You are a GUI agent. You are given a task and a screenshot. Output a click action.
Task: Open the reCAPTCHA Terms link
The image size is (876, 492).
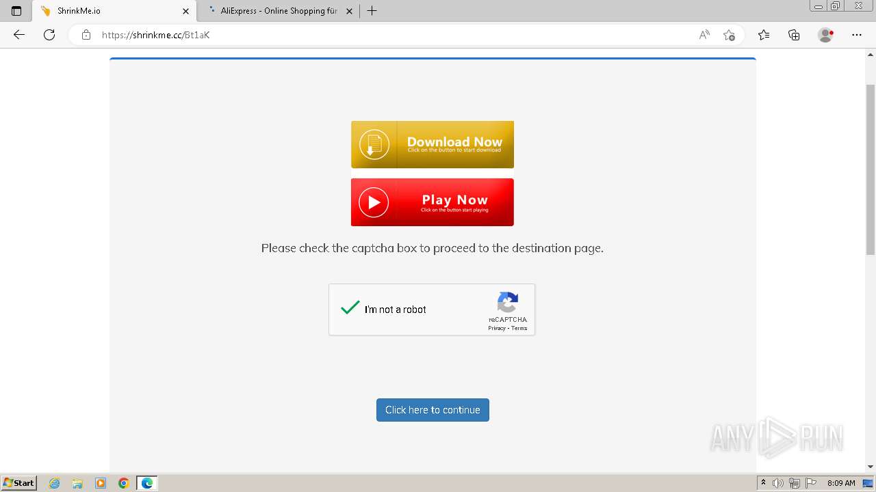tap(519, 329)
